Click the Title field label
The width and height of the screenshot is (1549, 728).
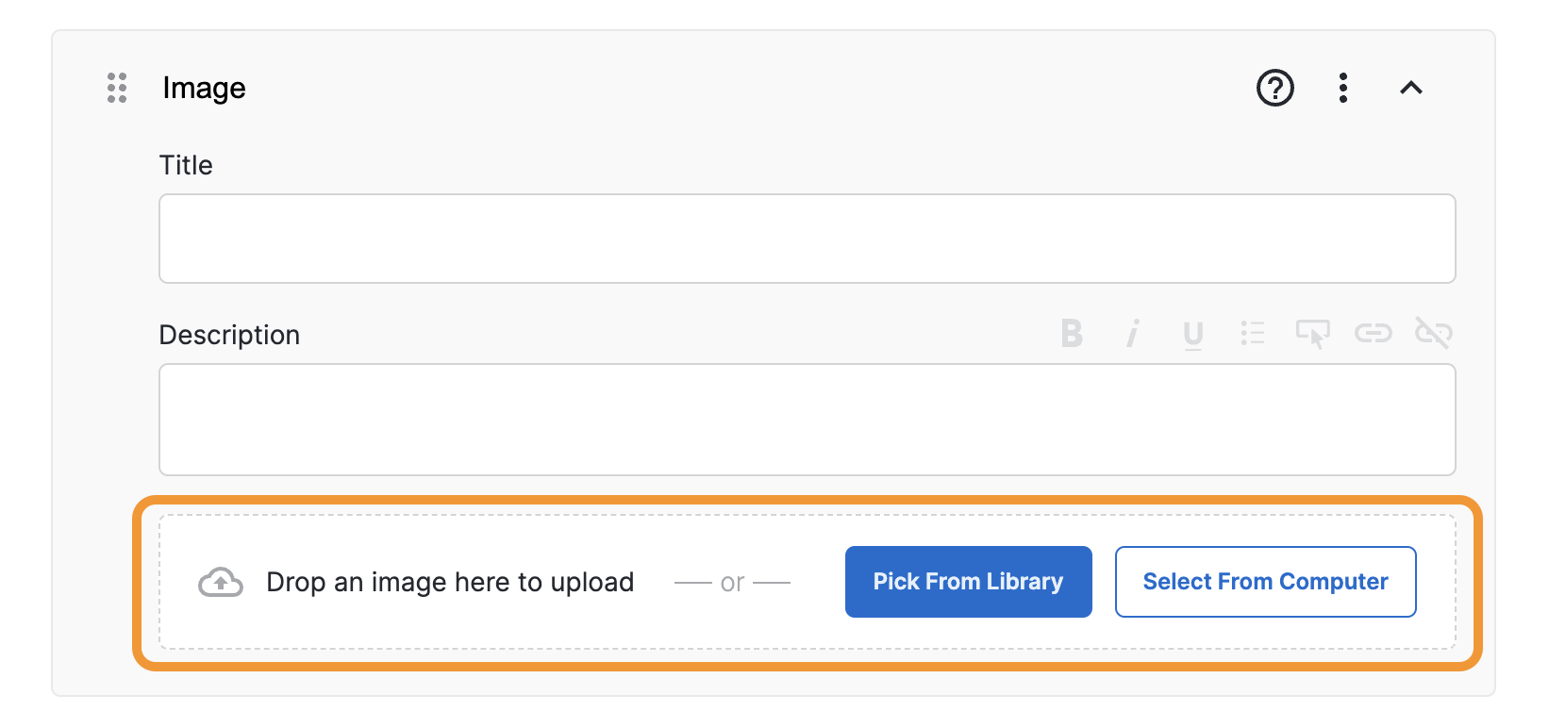(x=186, y=165)
